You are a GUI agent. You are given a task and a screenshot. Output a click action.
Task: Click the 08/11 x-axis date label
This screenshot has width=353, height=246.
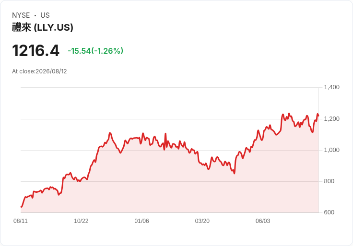(21, 221)
